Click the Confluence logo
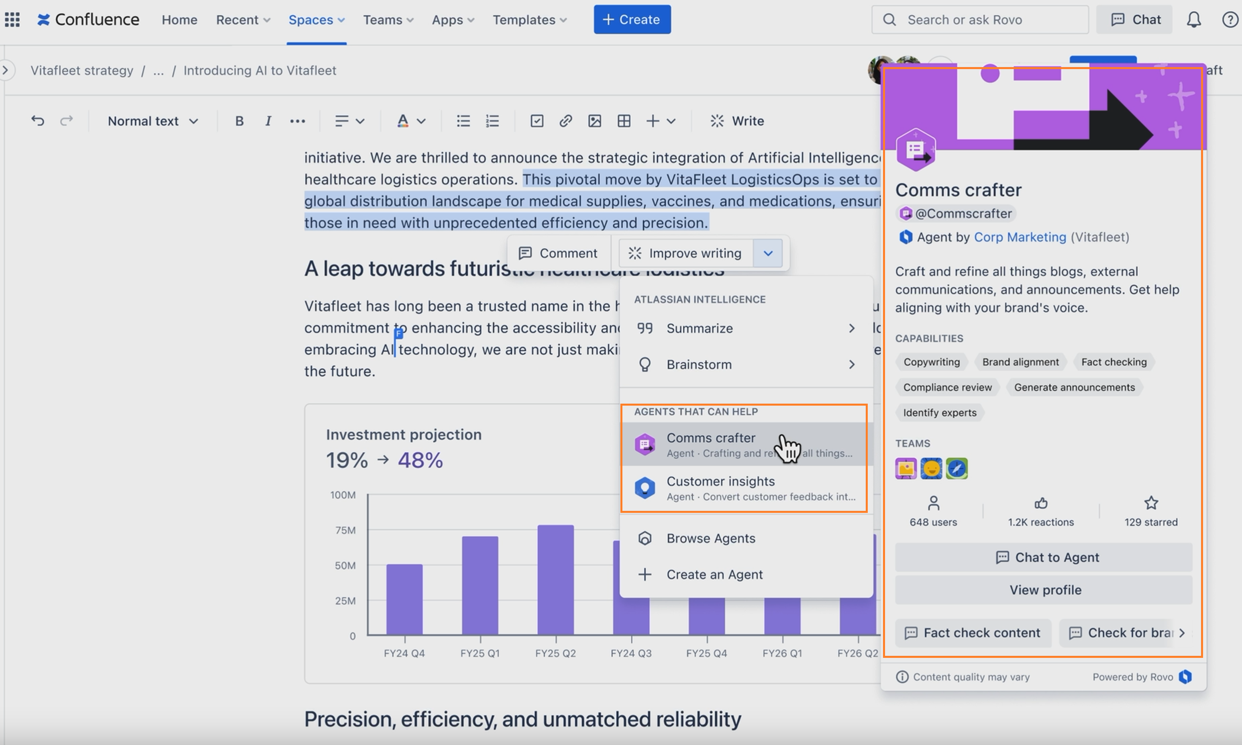This screenshot has width=1242, height=745. (x=88, y=20)
